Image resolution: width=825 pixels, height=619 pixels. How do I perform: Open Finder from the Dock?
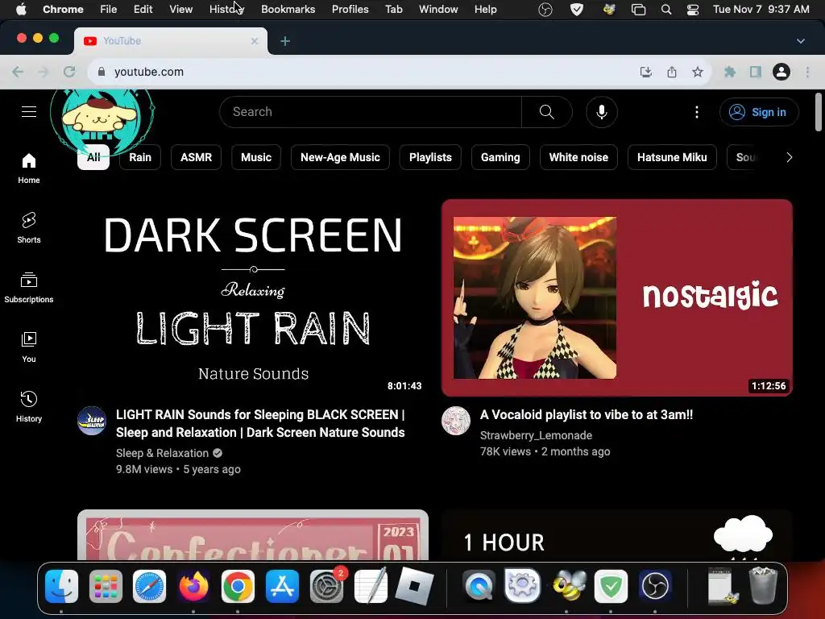[x=61, y=586]
